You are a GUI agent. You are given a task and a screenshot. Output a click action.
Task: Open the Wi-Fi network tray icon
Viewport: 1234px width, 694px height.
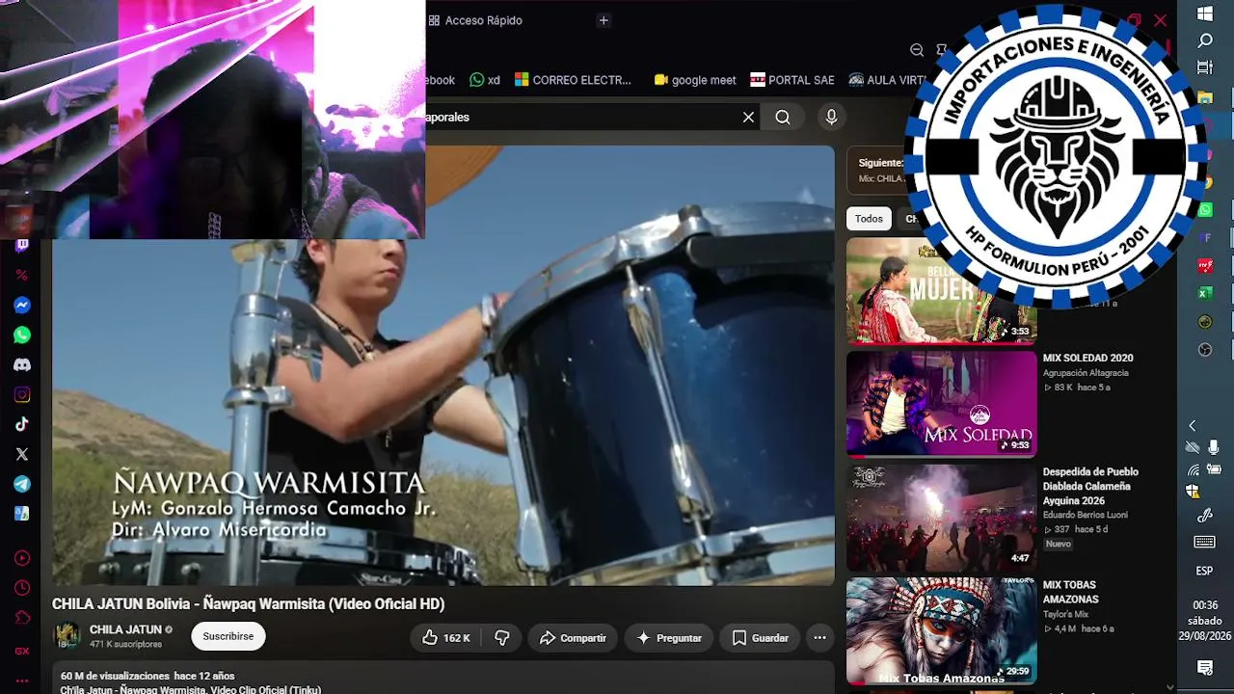[1194, 470]
